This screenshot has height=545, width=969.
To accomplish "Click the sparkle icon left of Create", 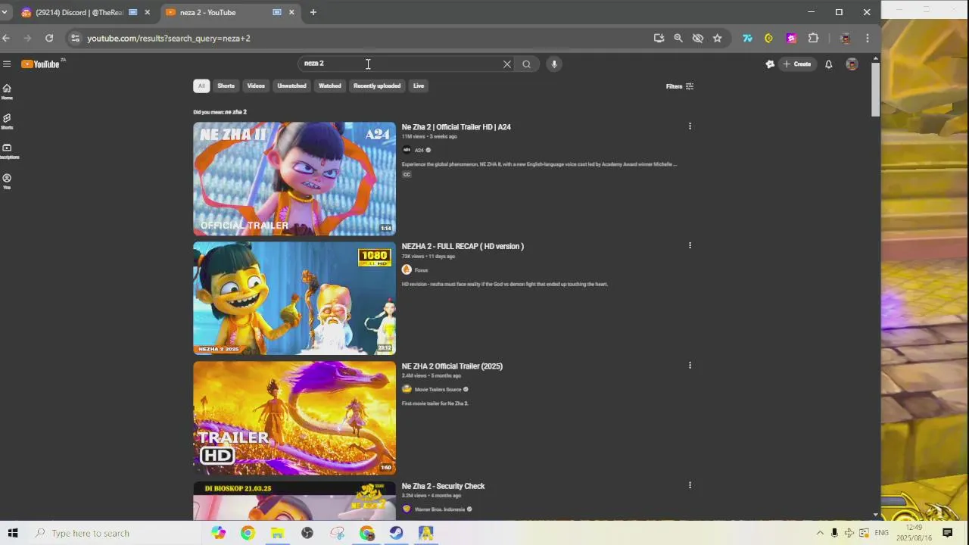I will [x=770, y=64].
